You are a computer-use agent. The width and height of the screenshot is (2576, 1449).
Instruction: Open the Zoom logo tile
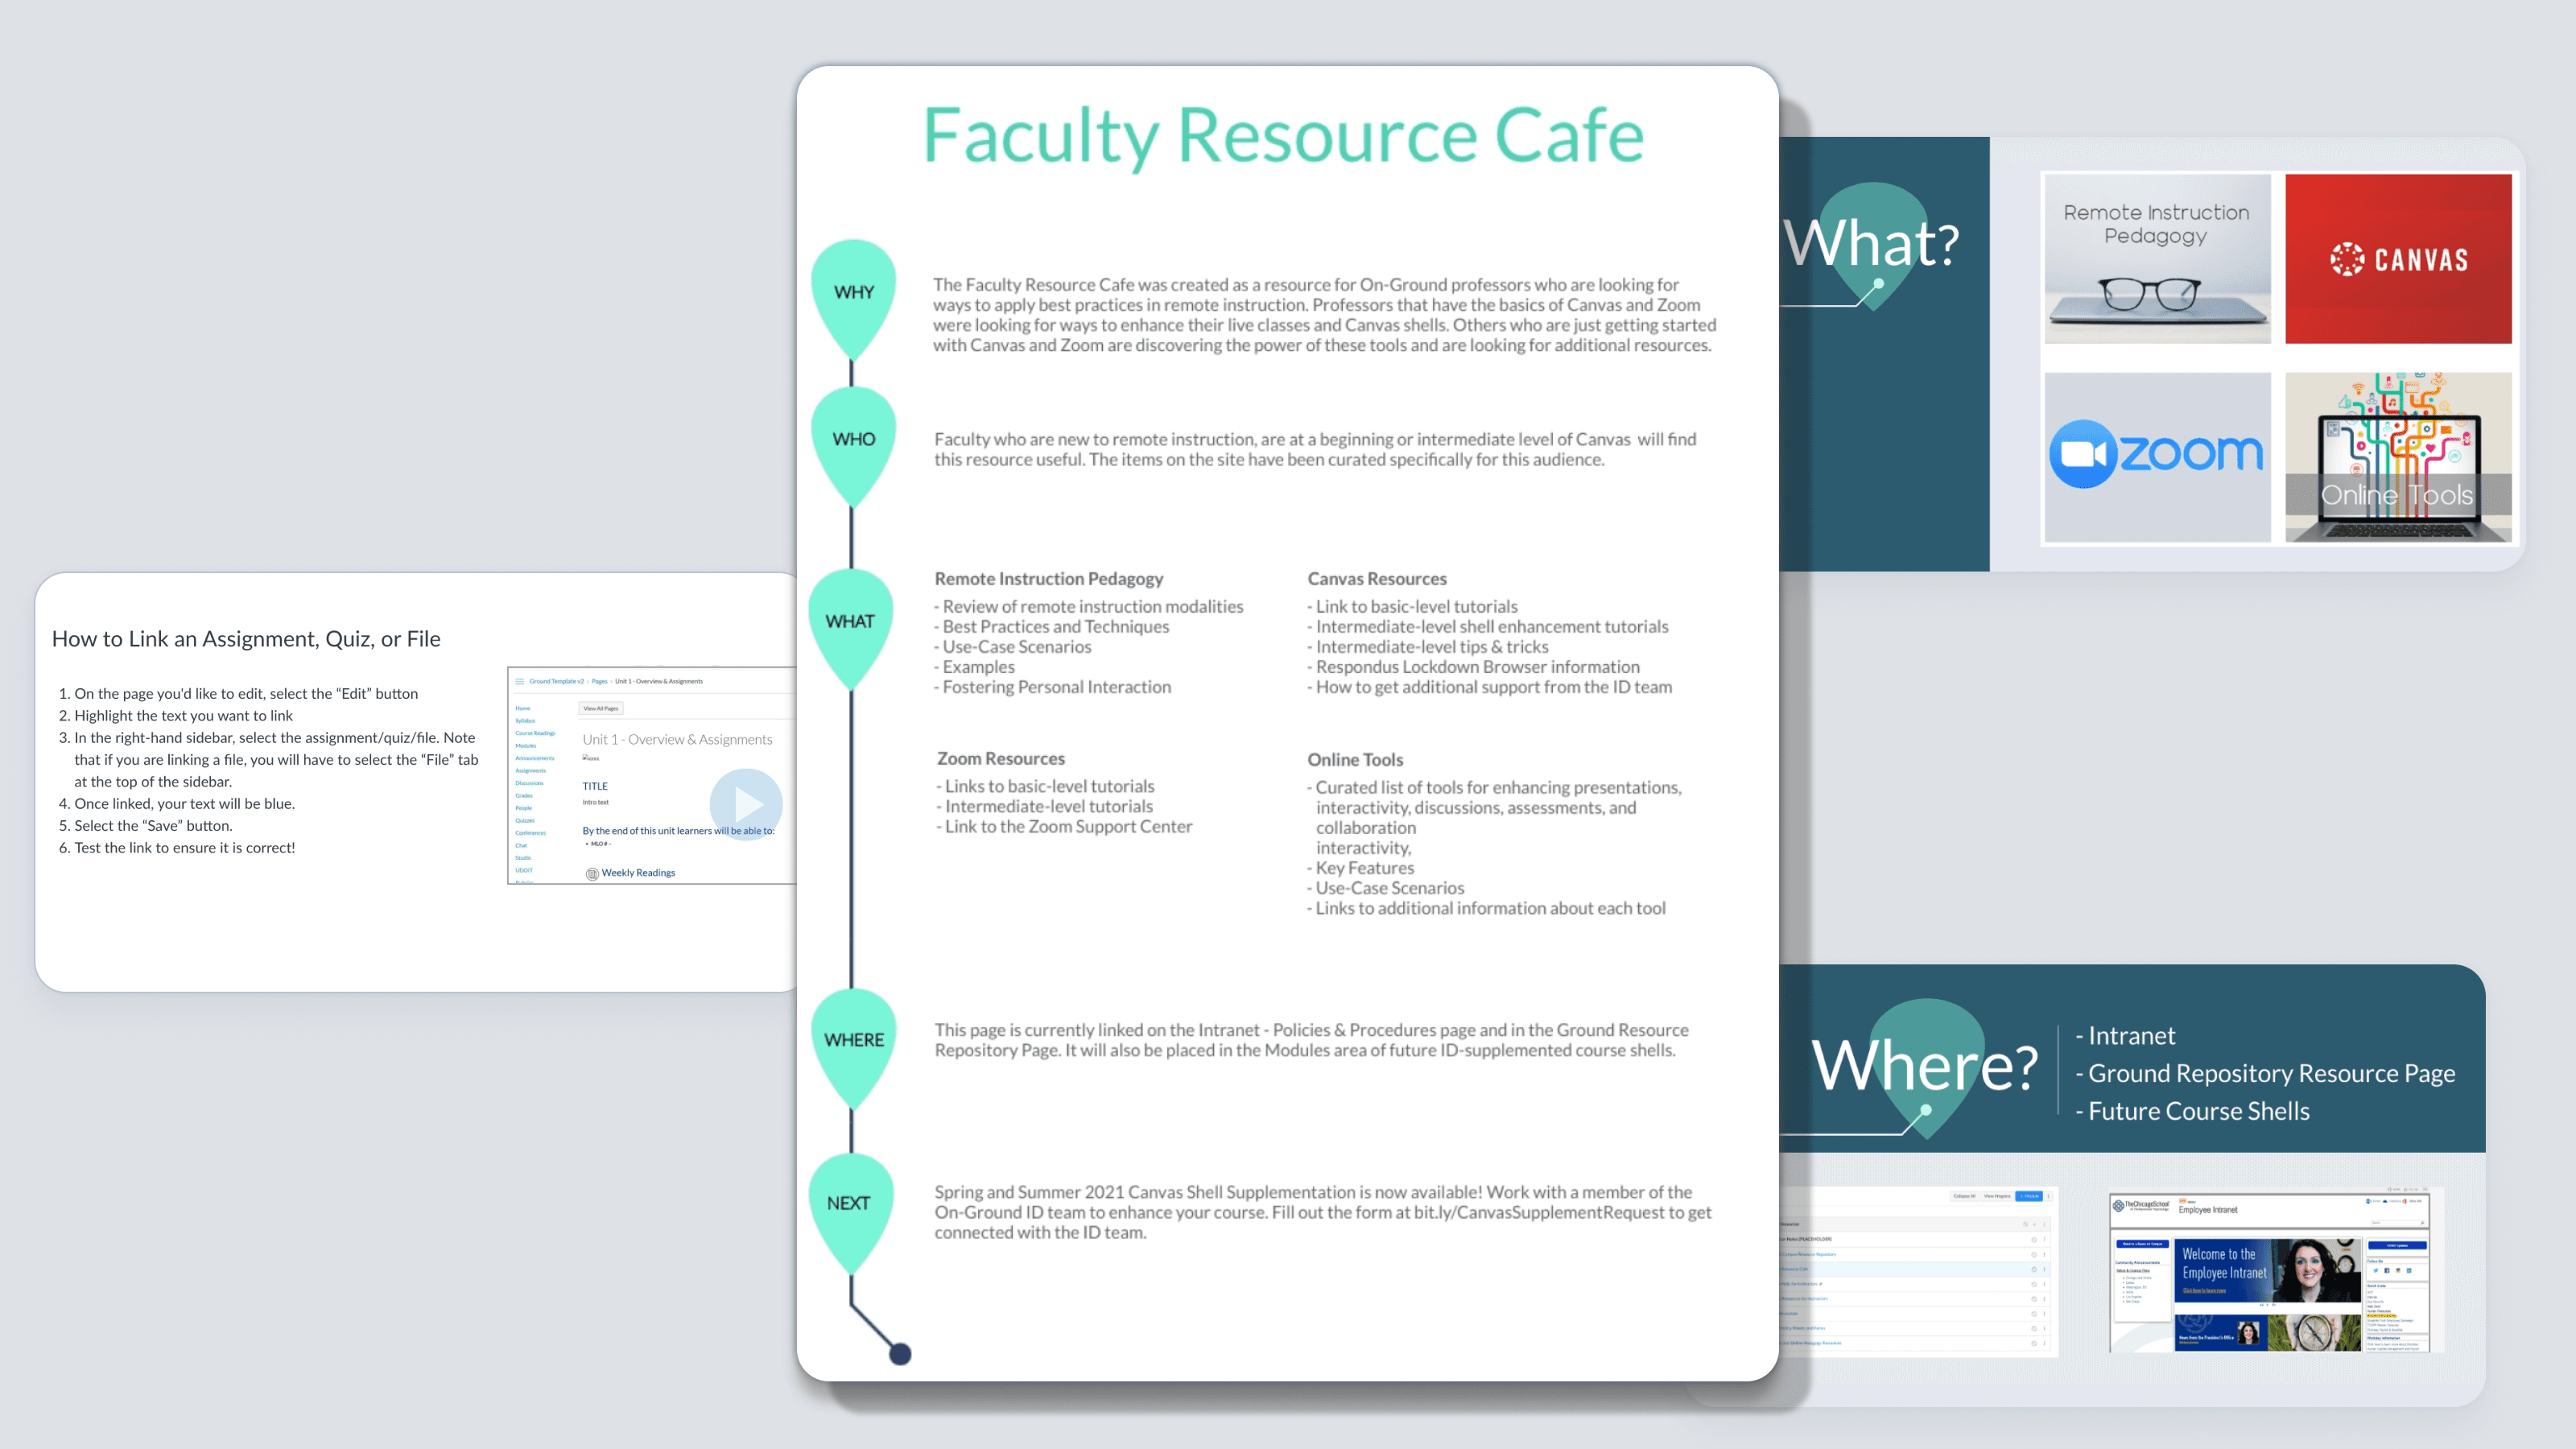[2157, 457]
